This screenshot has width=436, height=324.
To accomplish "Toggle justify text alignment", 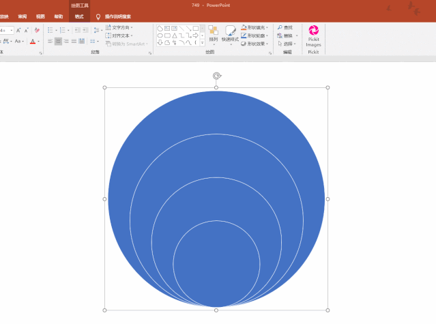I will coord(74,42).
